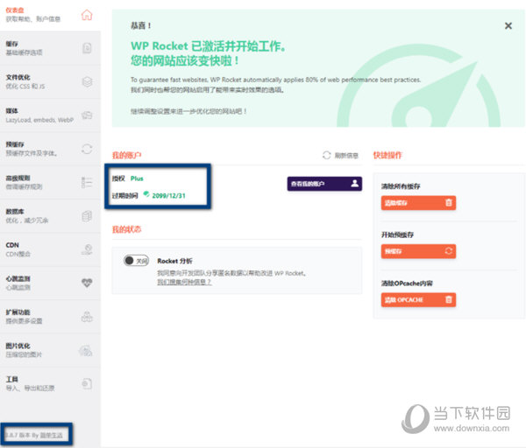Open the CDN sidebar tab
526x448 pixels.
coord(50,249)
